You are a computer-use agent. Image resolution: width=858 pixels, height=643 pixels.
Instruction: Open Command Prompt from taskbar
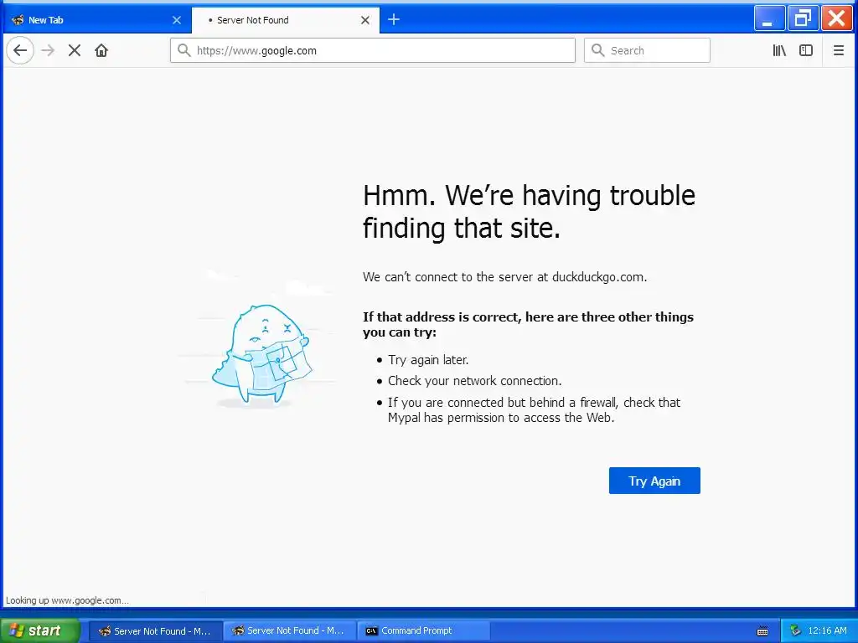[x=423, y=631]
